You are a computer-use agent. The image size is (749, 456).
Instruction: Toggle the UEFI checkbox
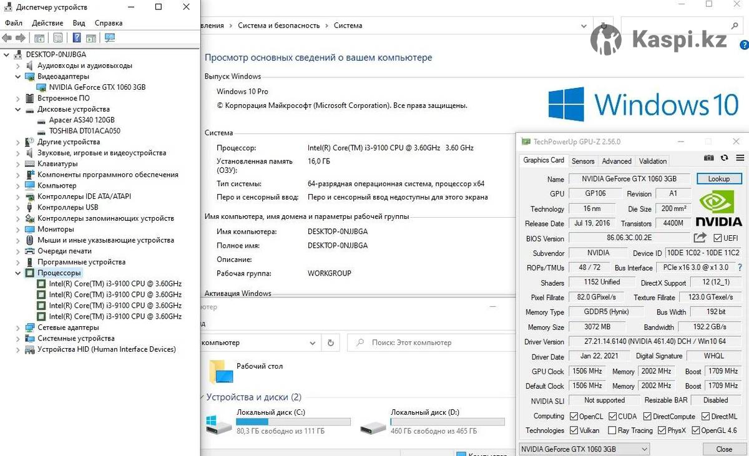point(717,238)
